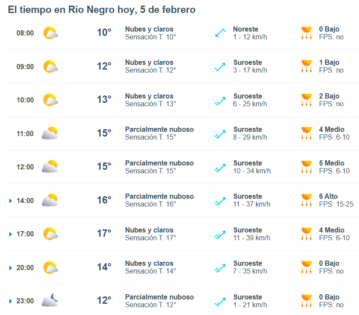The image size is (359, 315).
Task: Click the 12:00 cloudy weather icon
Action: click(50, 167)
